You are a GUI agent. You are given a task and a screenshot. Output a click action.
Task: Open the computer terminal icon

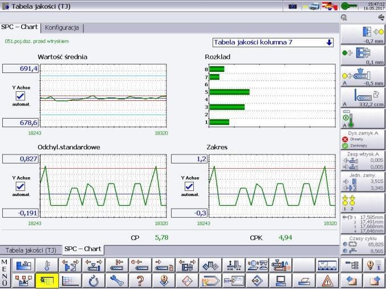(281, 280)
